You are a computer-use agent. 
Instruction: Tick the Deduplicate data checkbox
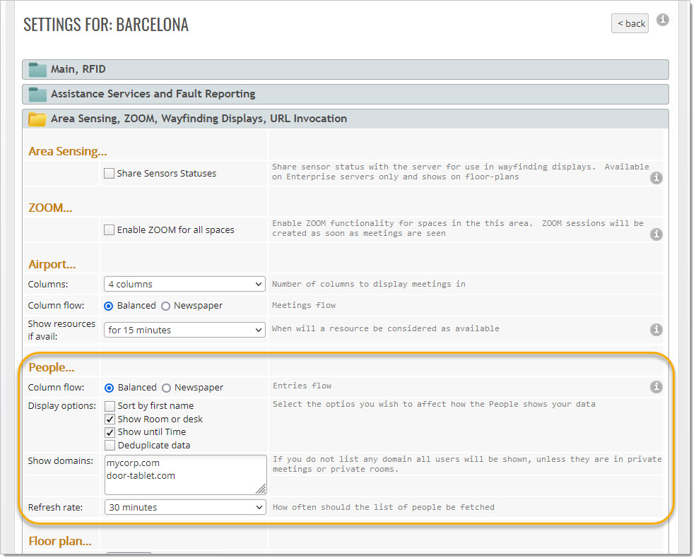coord(110,446)
